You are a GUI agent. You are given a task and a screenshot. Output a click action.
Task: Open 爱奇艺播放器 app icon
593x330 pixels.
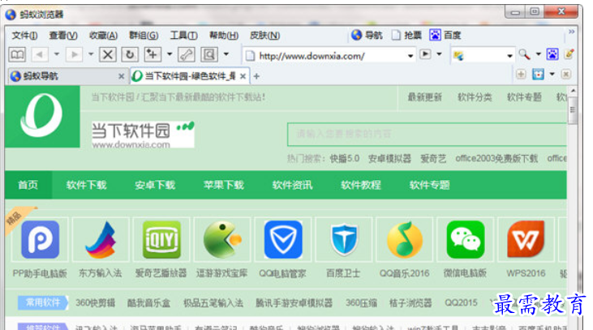161,240
